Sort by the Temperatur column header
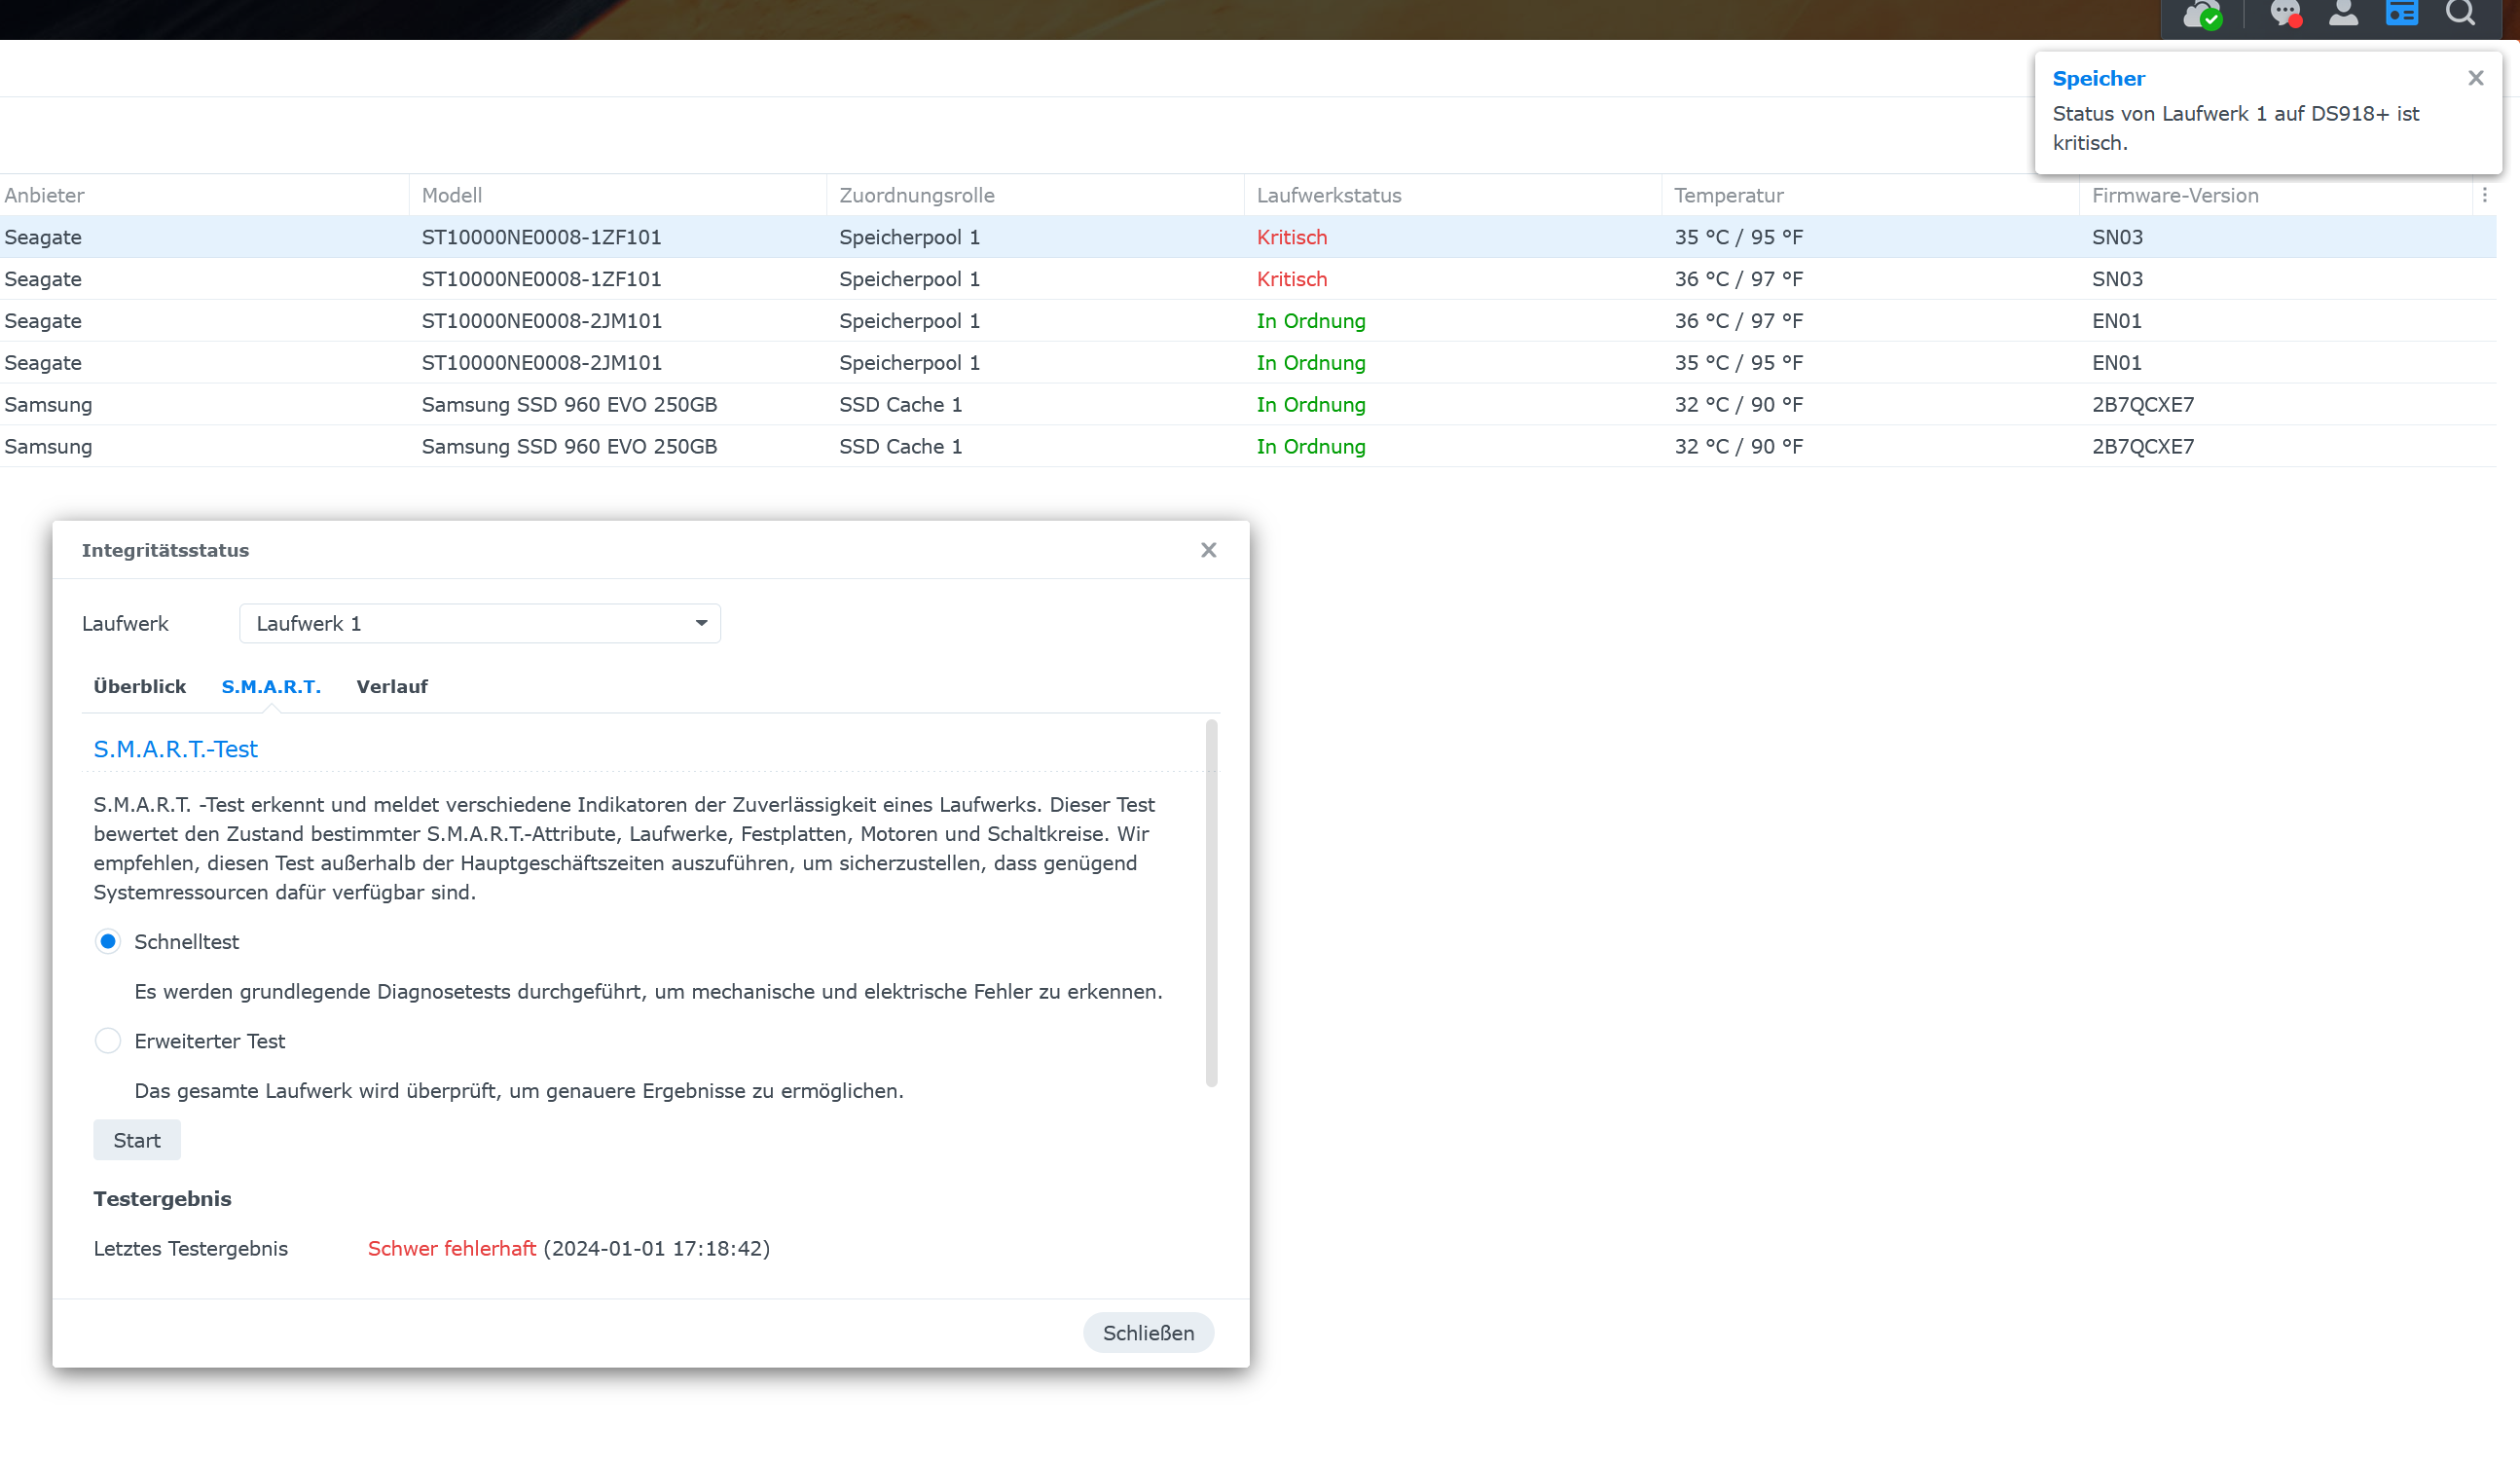This screenshot has width=2520, height=1462. coord(1728,196)
